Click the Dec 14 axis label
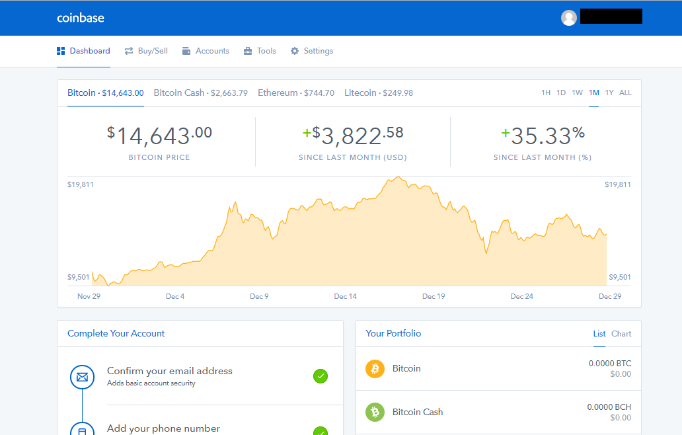Screen dimensions: 682x435 click(x=346, y=296)
